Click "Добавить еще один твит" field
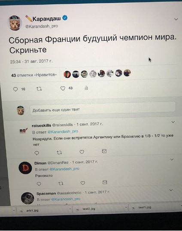This screenshot has height=231, width=182. (x=103, y=109)
